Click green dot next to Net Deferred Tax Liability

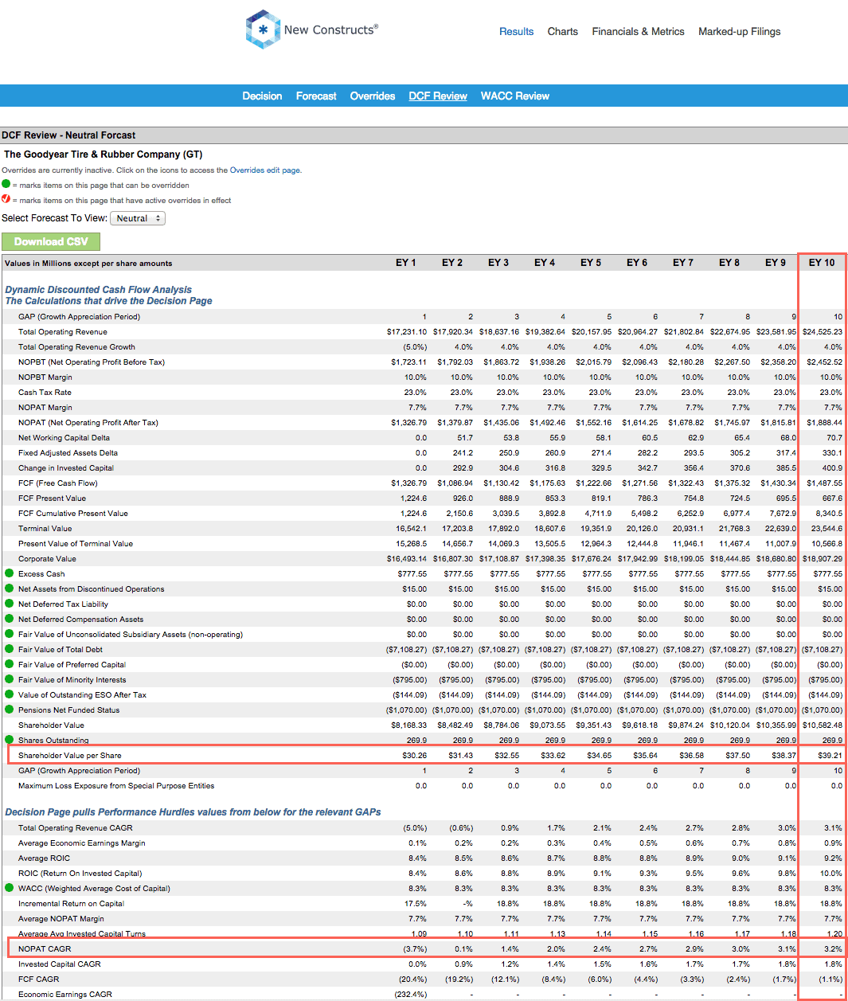9,604
